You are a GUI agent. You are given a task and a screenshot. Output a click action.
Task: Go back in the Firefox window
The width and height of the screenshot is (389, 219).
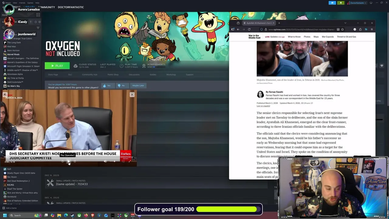point(238,30)
